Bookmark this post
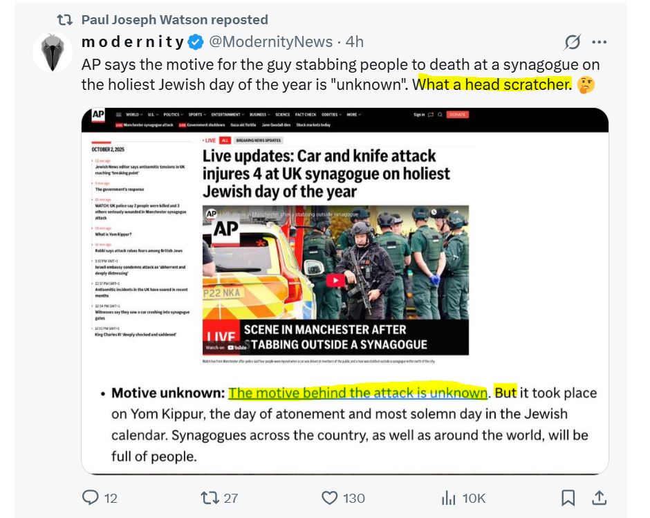This screenshot has width=650, height=518. click(568, 498)
